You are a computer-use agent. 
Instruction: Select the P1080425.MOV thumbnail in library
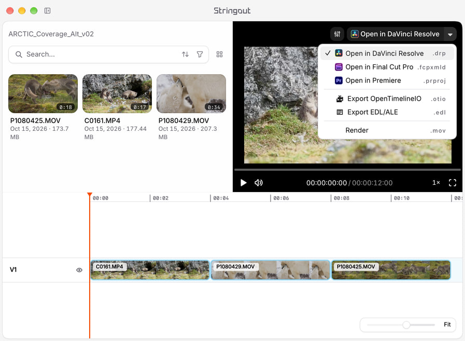coord(43,93)
